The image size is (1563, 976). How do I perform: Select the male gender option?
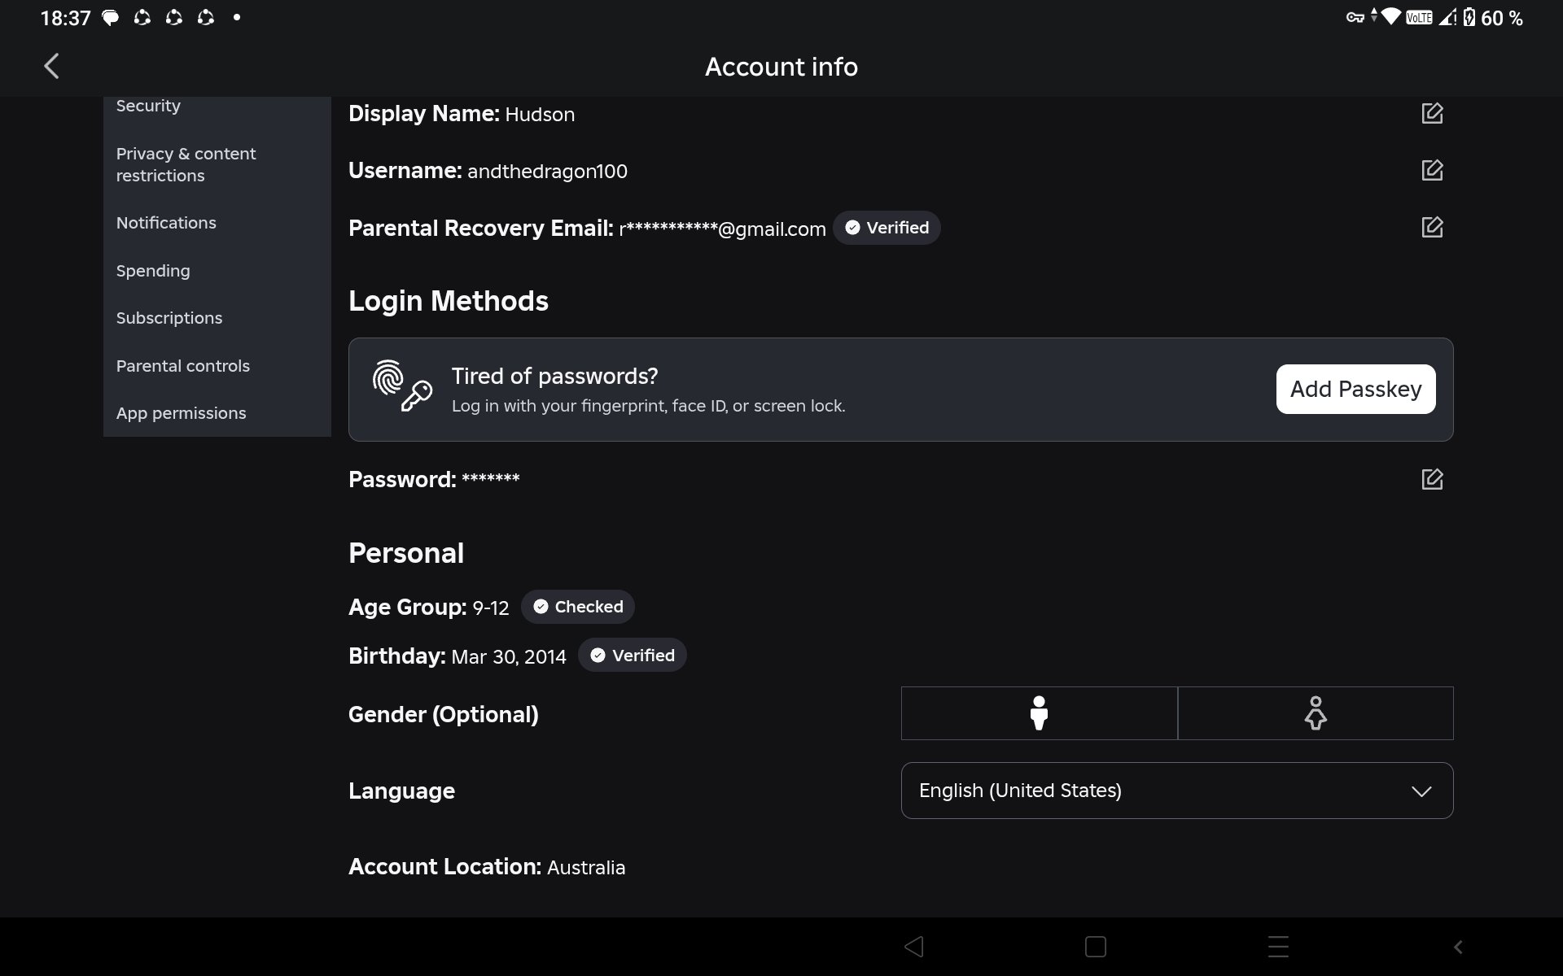point(1039,713)
